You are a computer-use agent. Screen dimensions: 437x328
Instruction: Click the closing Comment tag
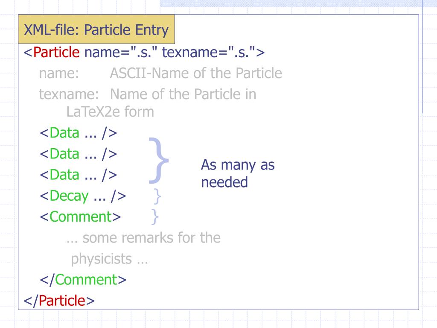tap(83, 280)
